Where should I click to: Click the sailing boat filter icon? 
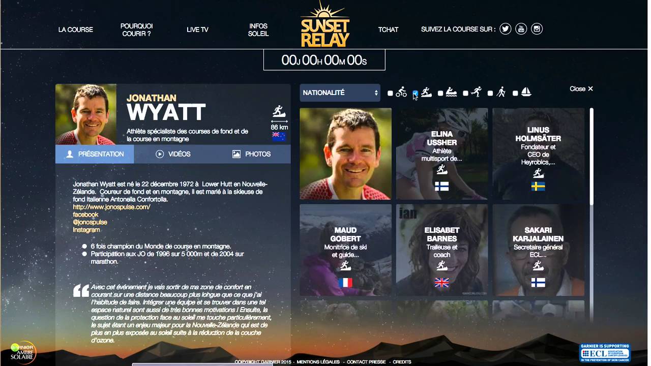tap(526, 92)
